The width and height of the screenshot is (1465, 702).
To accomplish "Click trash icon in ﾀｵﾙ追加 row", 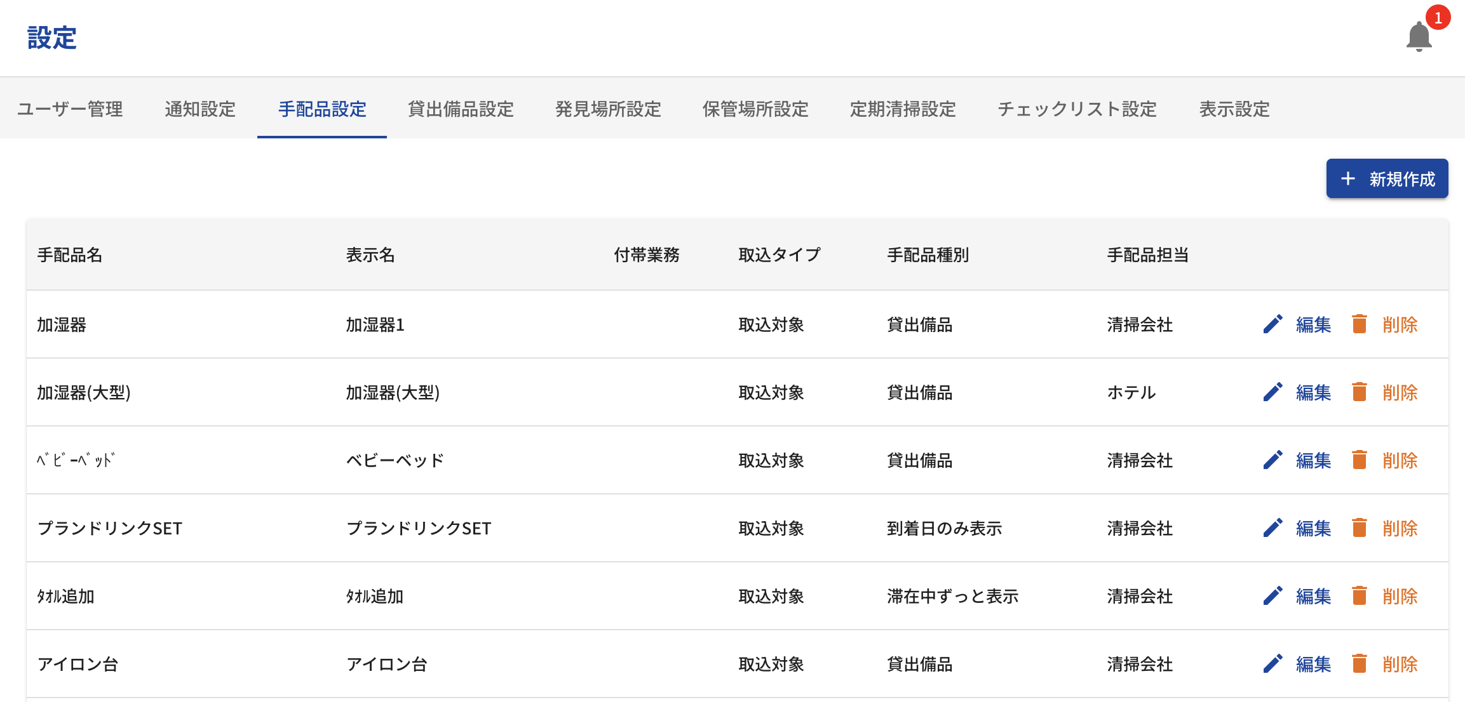I will pos(1359,596).
